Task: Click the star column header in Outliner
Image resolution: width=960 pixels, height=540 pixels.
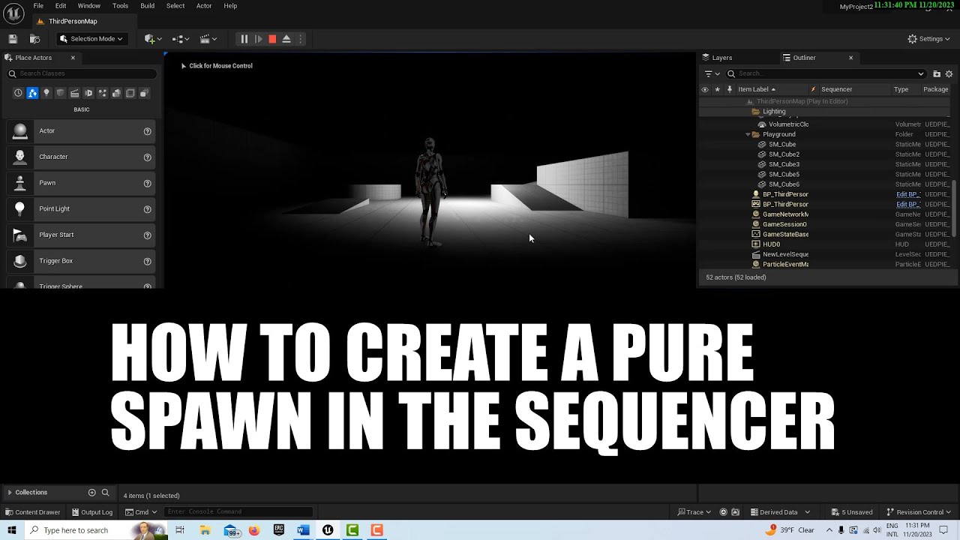Action: (717, 89)
